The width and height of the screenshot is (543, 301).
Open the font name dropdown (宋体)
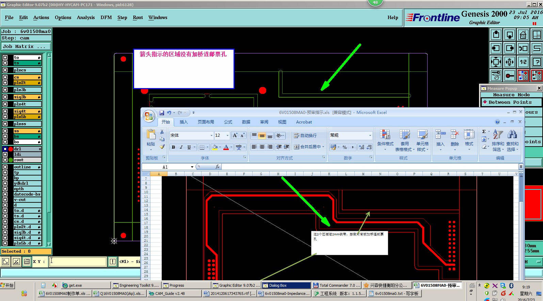(211, 135)
